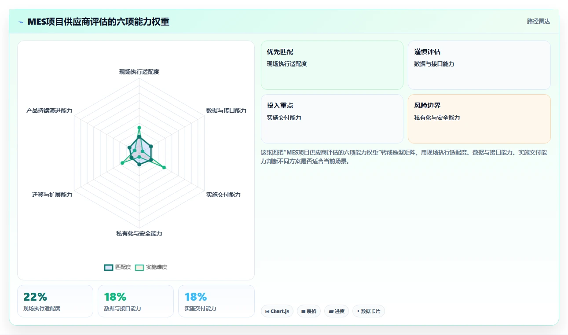Screen dimensions: 568x335
Task: Toggle the 实施难度 legend swatch
Action: (x=139, y=267)
